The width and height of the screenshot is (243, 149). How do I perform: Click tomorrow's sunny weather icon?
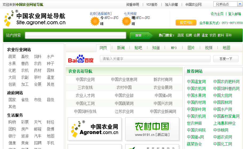click(x=126, y=21)
